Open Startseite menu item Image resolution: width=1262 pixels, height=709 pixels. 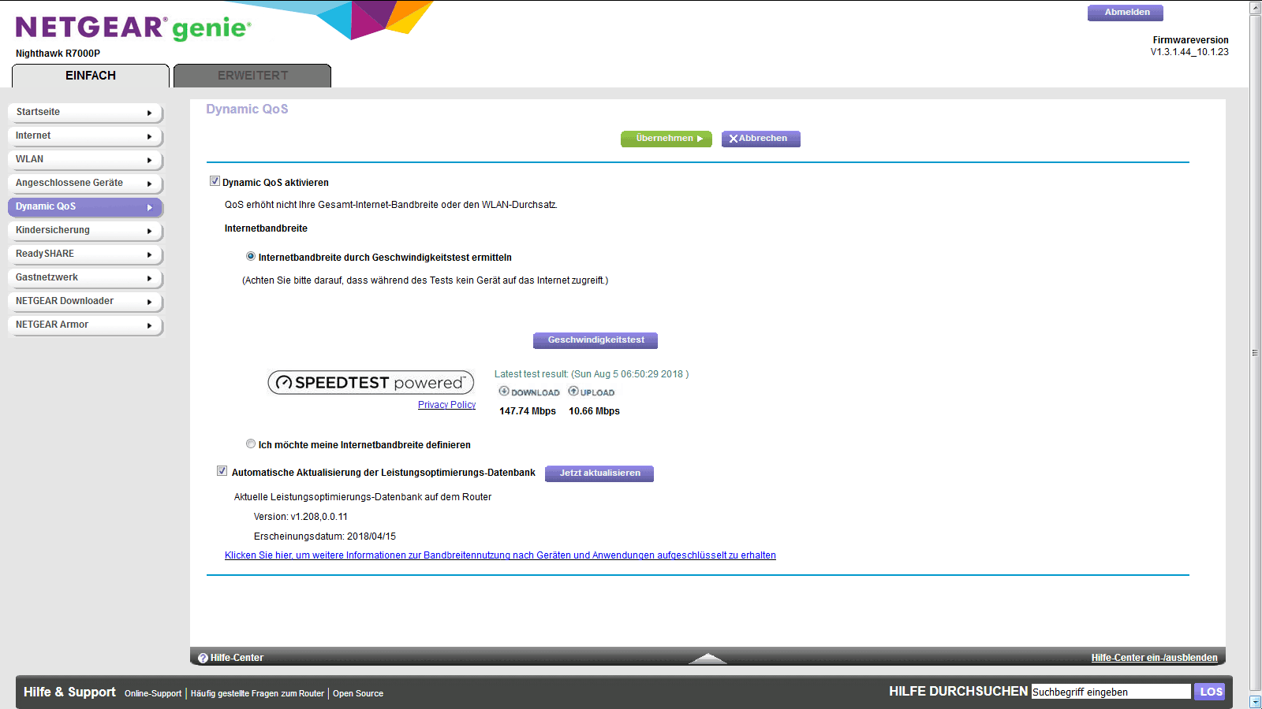(85, 113)
